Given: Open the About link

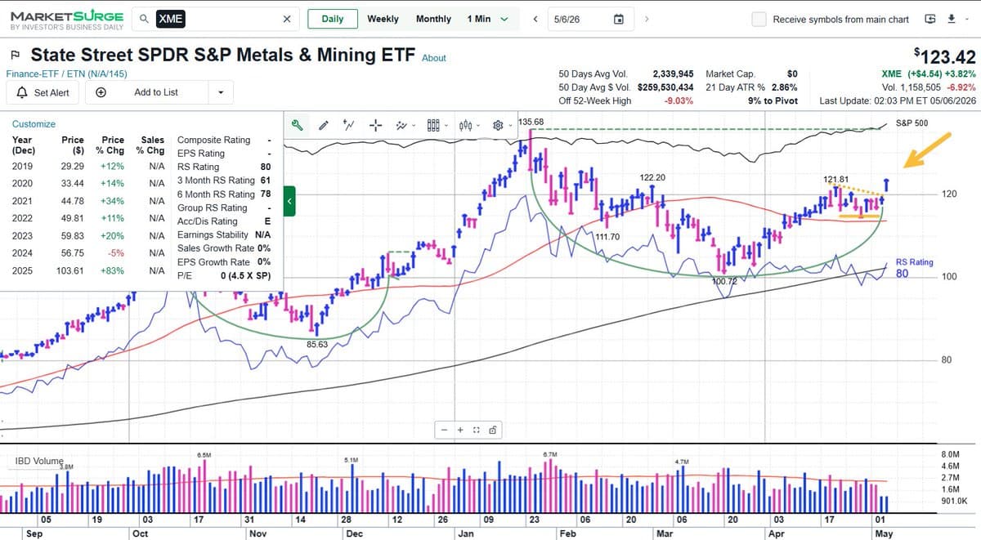Looking at the screenshot, I should pos(434,58).
